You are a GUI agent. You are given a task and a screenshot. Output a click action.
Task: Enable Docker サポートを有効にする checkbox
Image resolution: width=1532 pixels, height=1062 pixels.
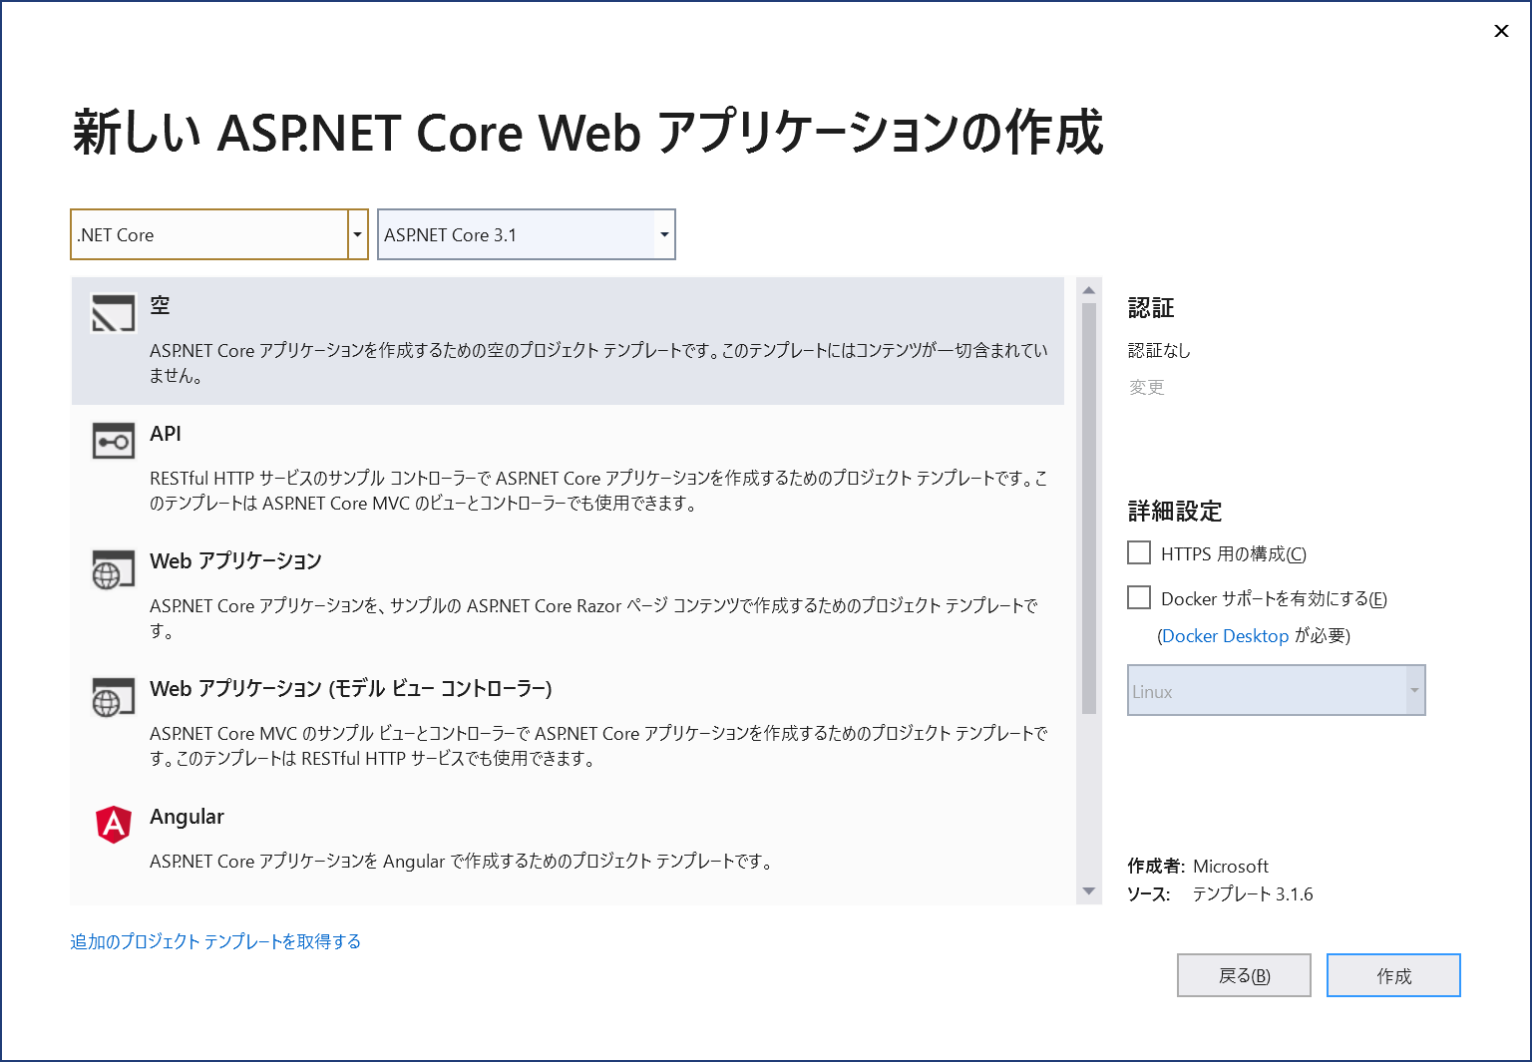tap(1139, 597)
